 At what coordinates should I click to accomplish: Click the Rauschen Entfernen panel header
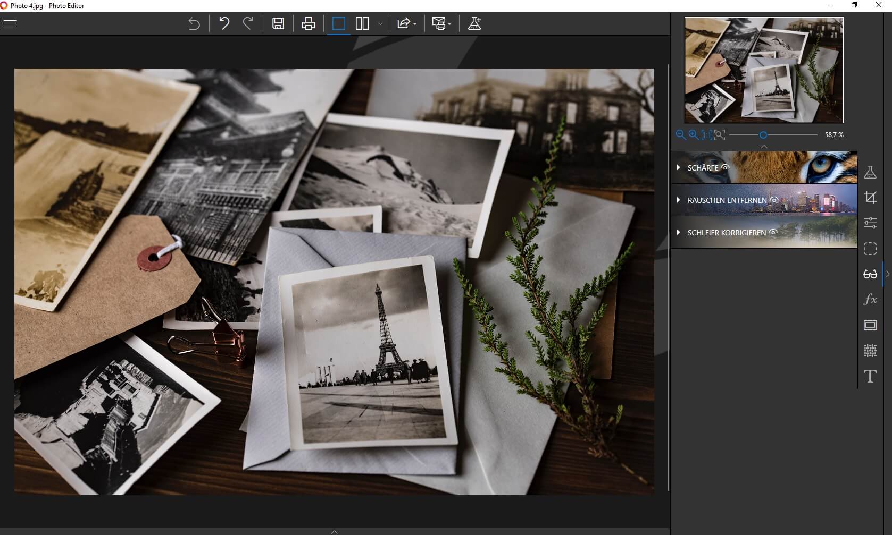pos(764,200)
